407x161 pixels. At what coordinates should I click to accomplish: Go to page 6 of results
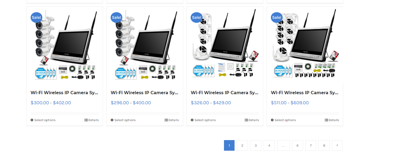pyautogui.click(x=297, y=146)
